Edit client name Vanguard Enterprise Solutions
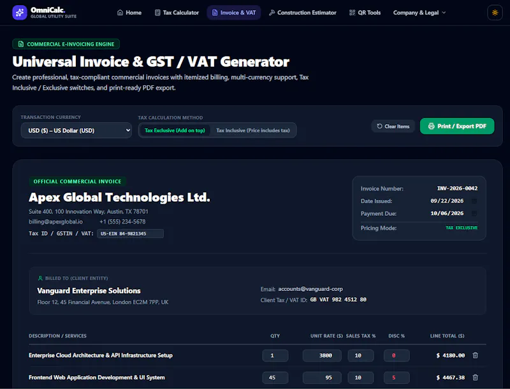 pyautogui.click(x=89, y=290)
